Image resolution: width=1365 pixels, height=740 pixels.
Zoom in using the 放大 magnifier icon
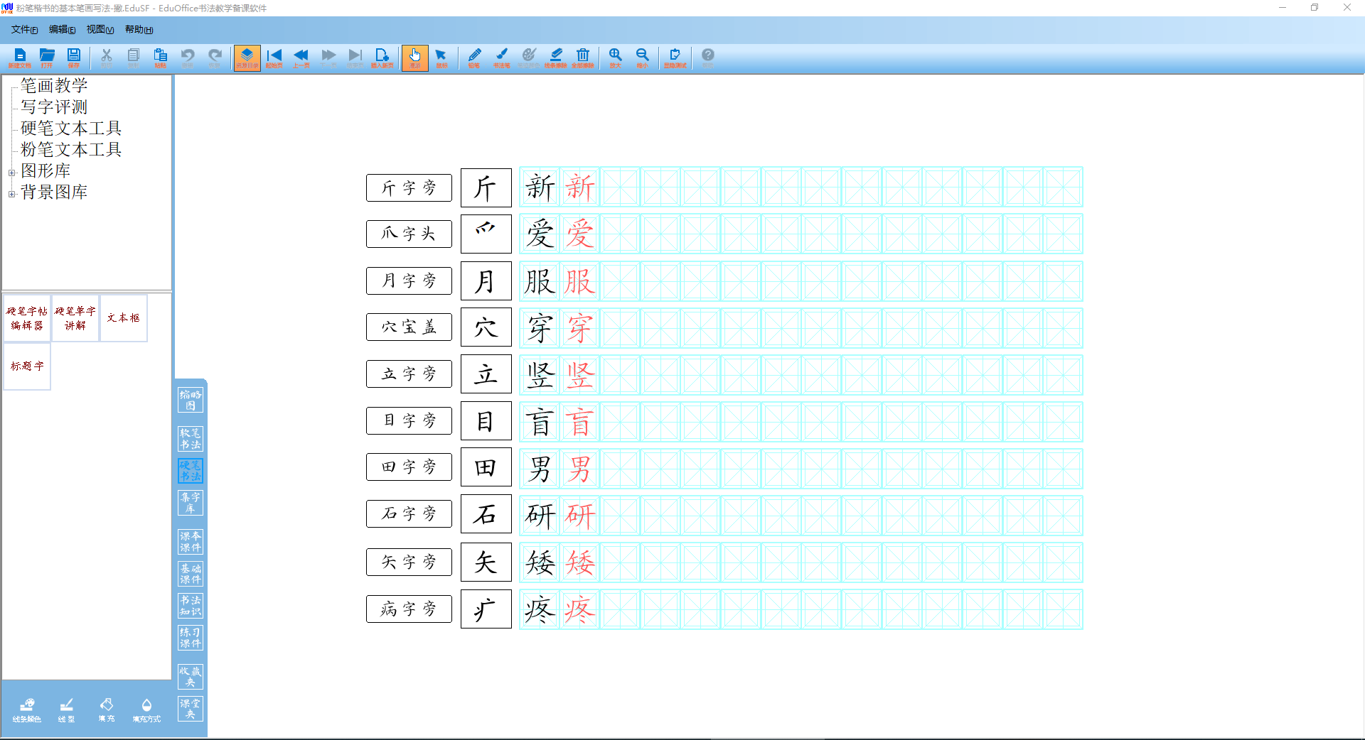tap(616, 57)
